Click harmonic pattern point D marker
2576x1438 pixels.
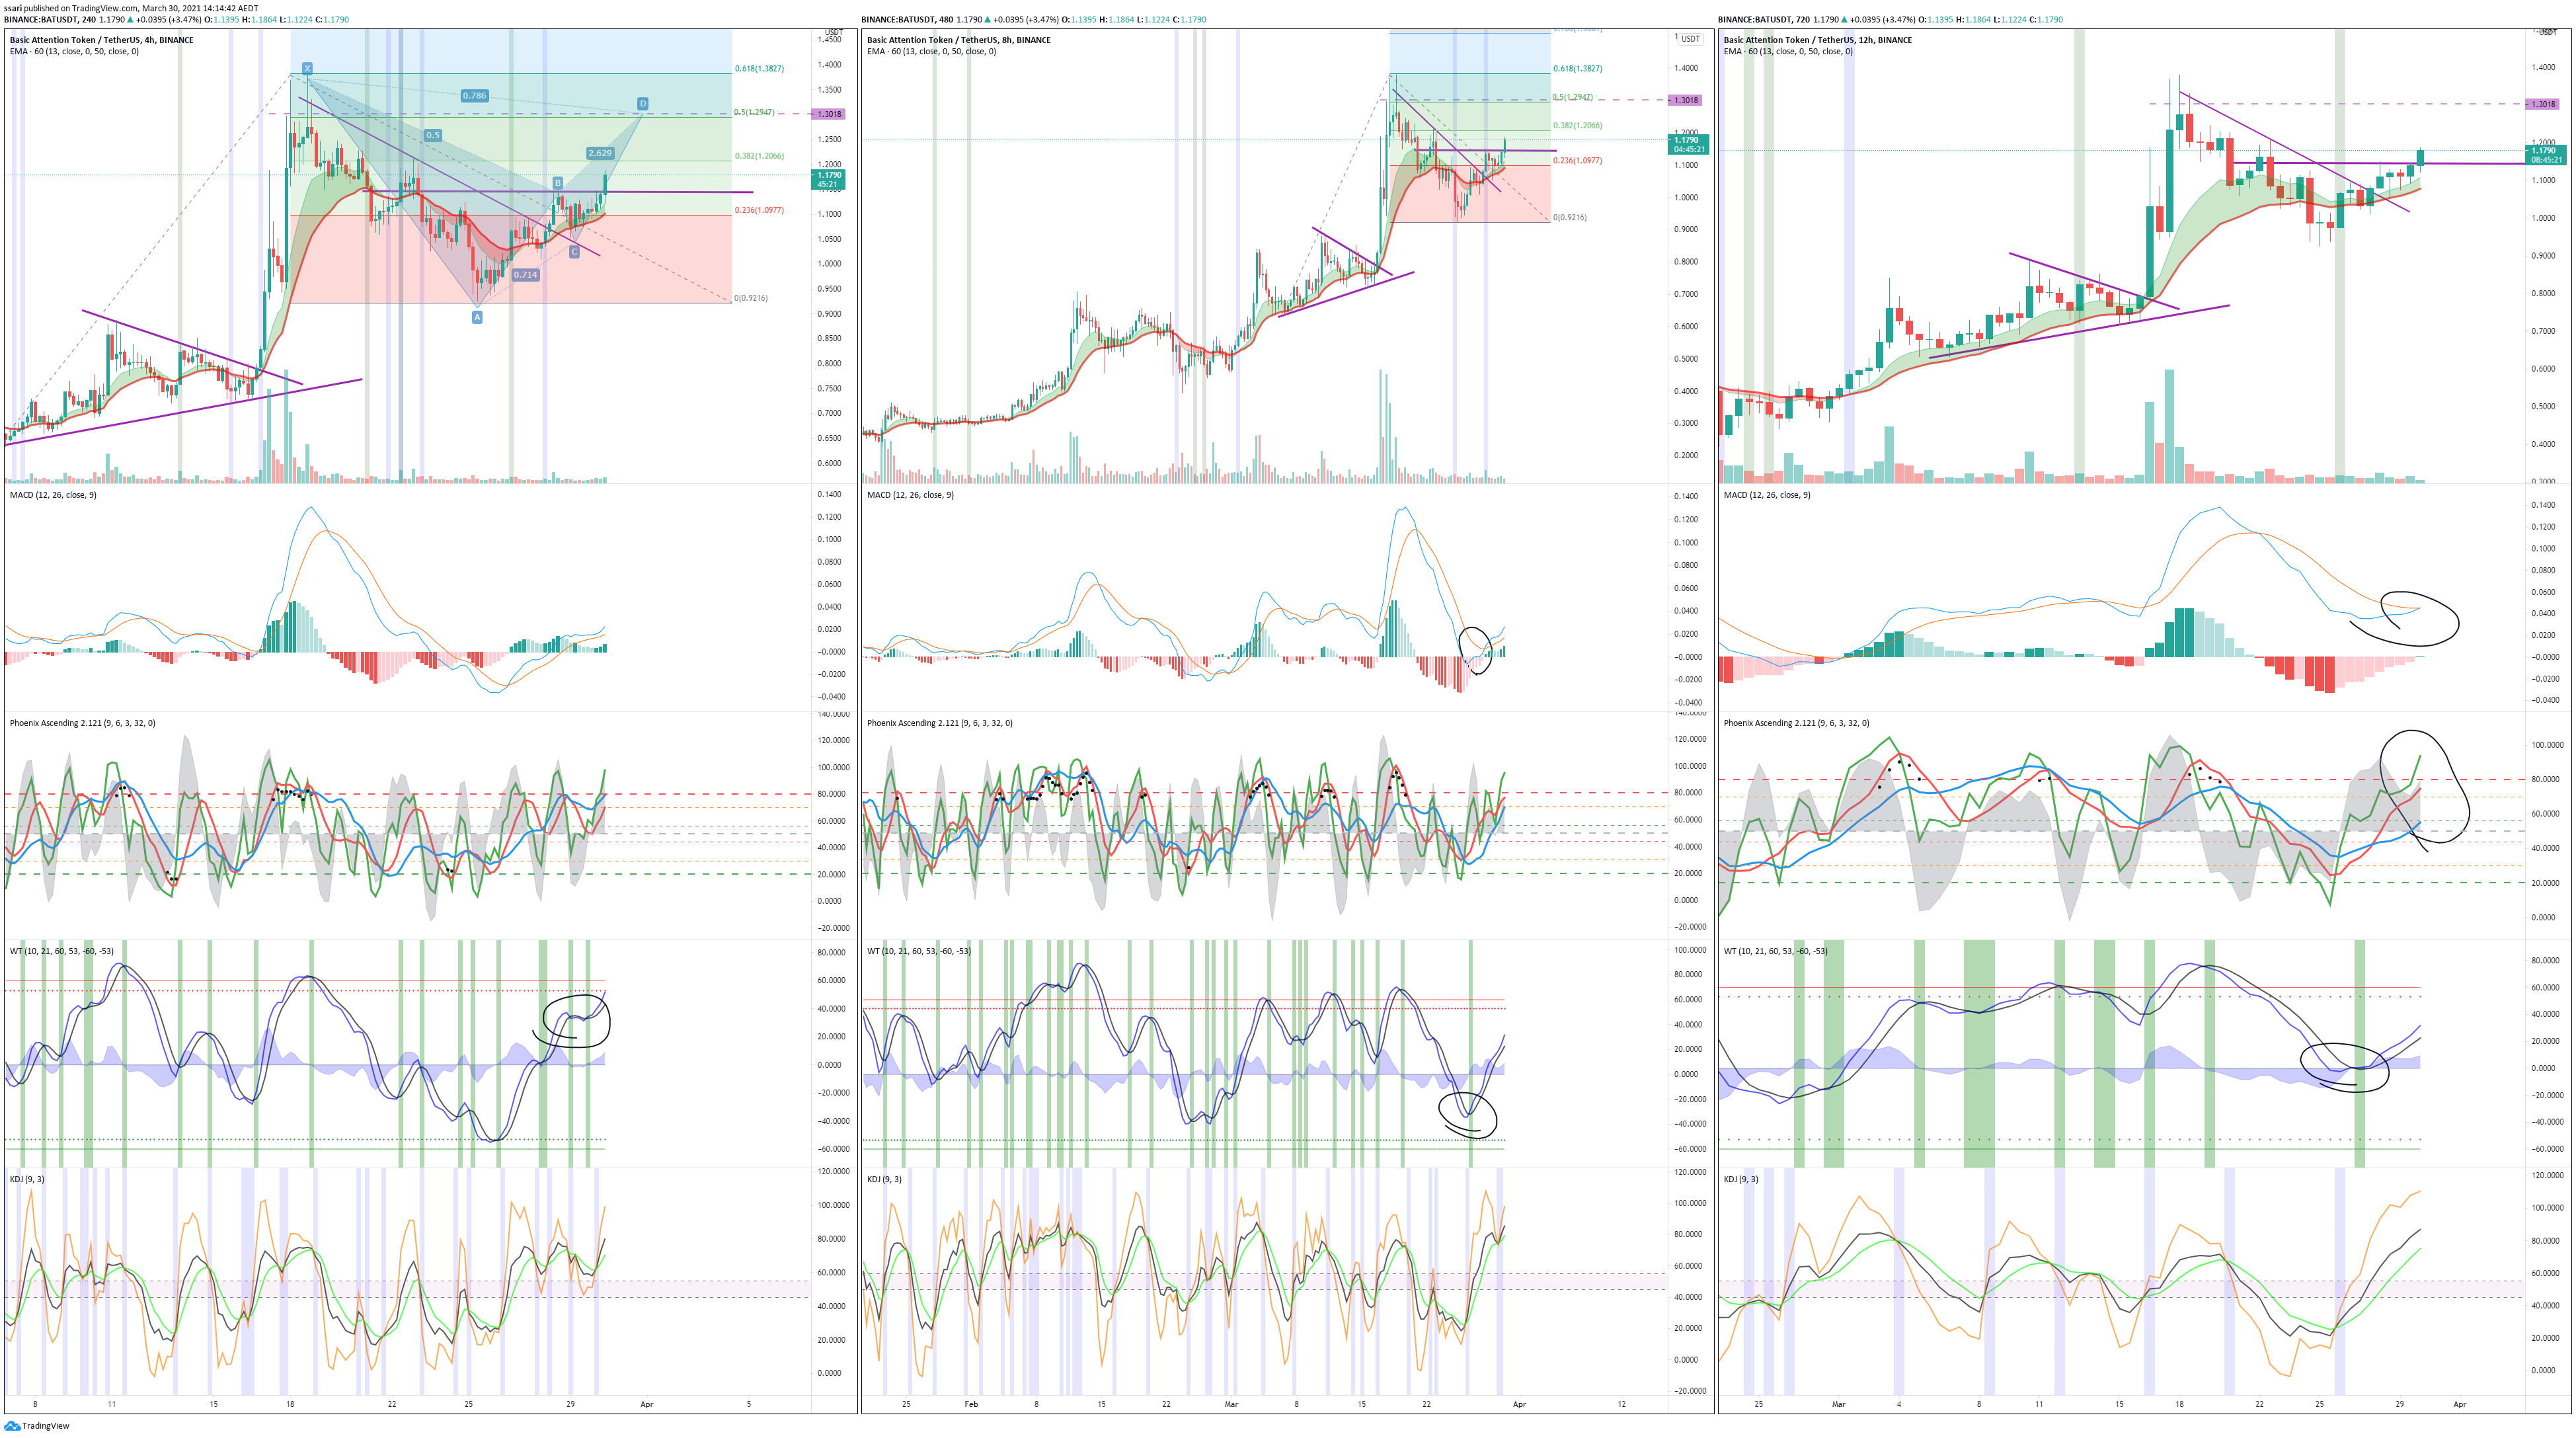tap(642, 103)
